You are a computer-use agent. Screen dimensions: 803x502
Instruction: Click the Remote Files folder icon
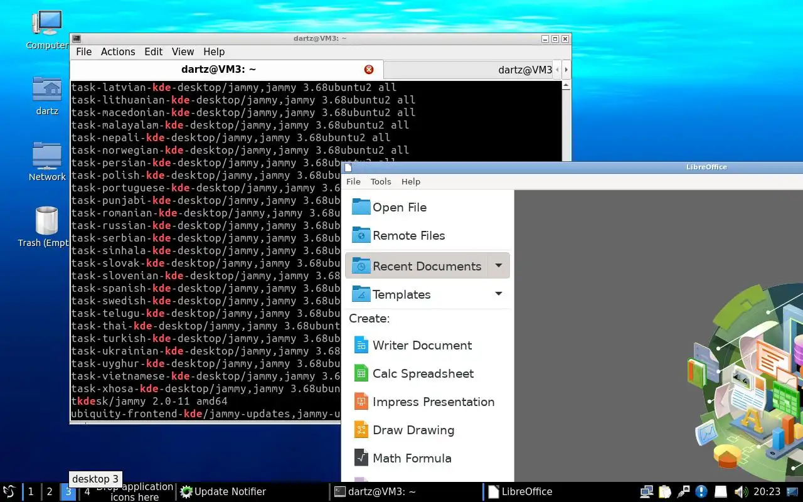tap(361, 235)
